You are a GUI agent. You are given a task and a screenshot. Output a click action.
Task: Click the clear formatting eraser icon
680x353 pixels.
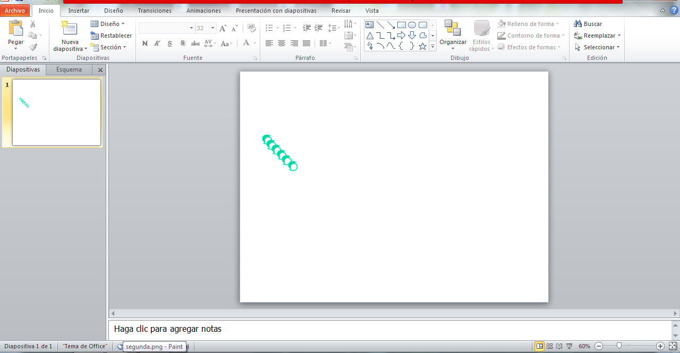pos(251,28)
